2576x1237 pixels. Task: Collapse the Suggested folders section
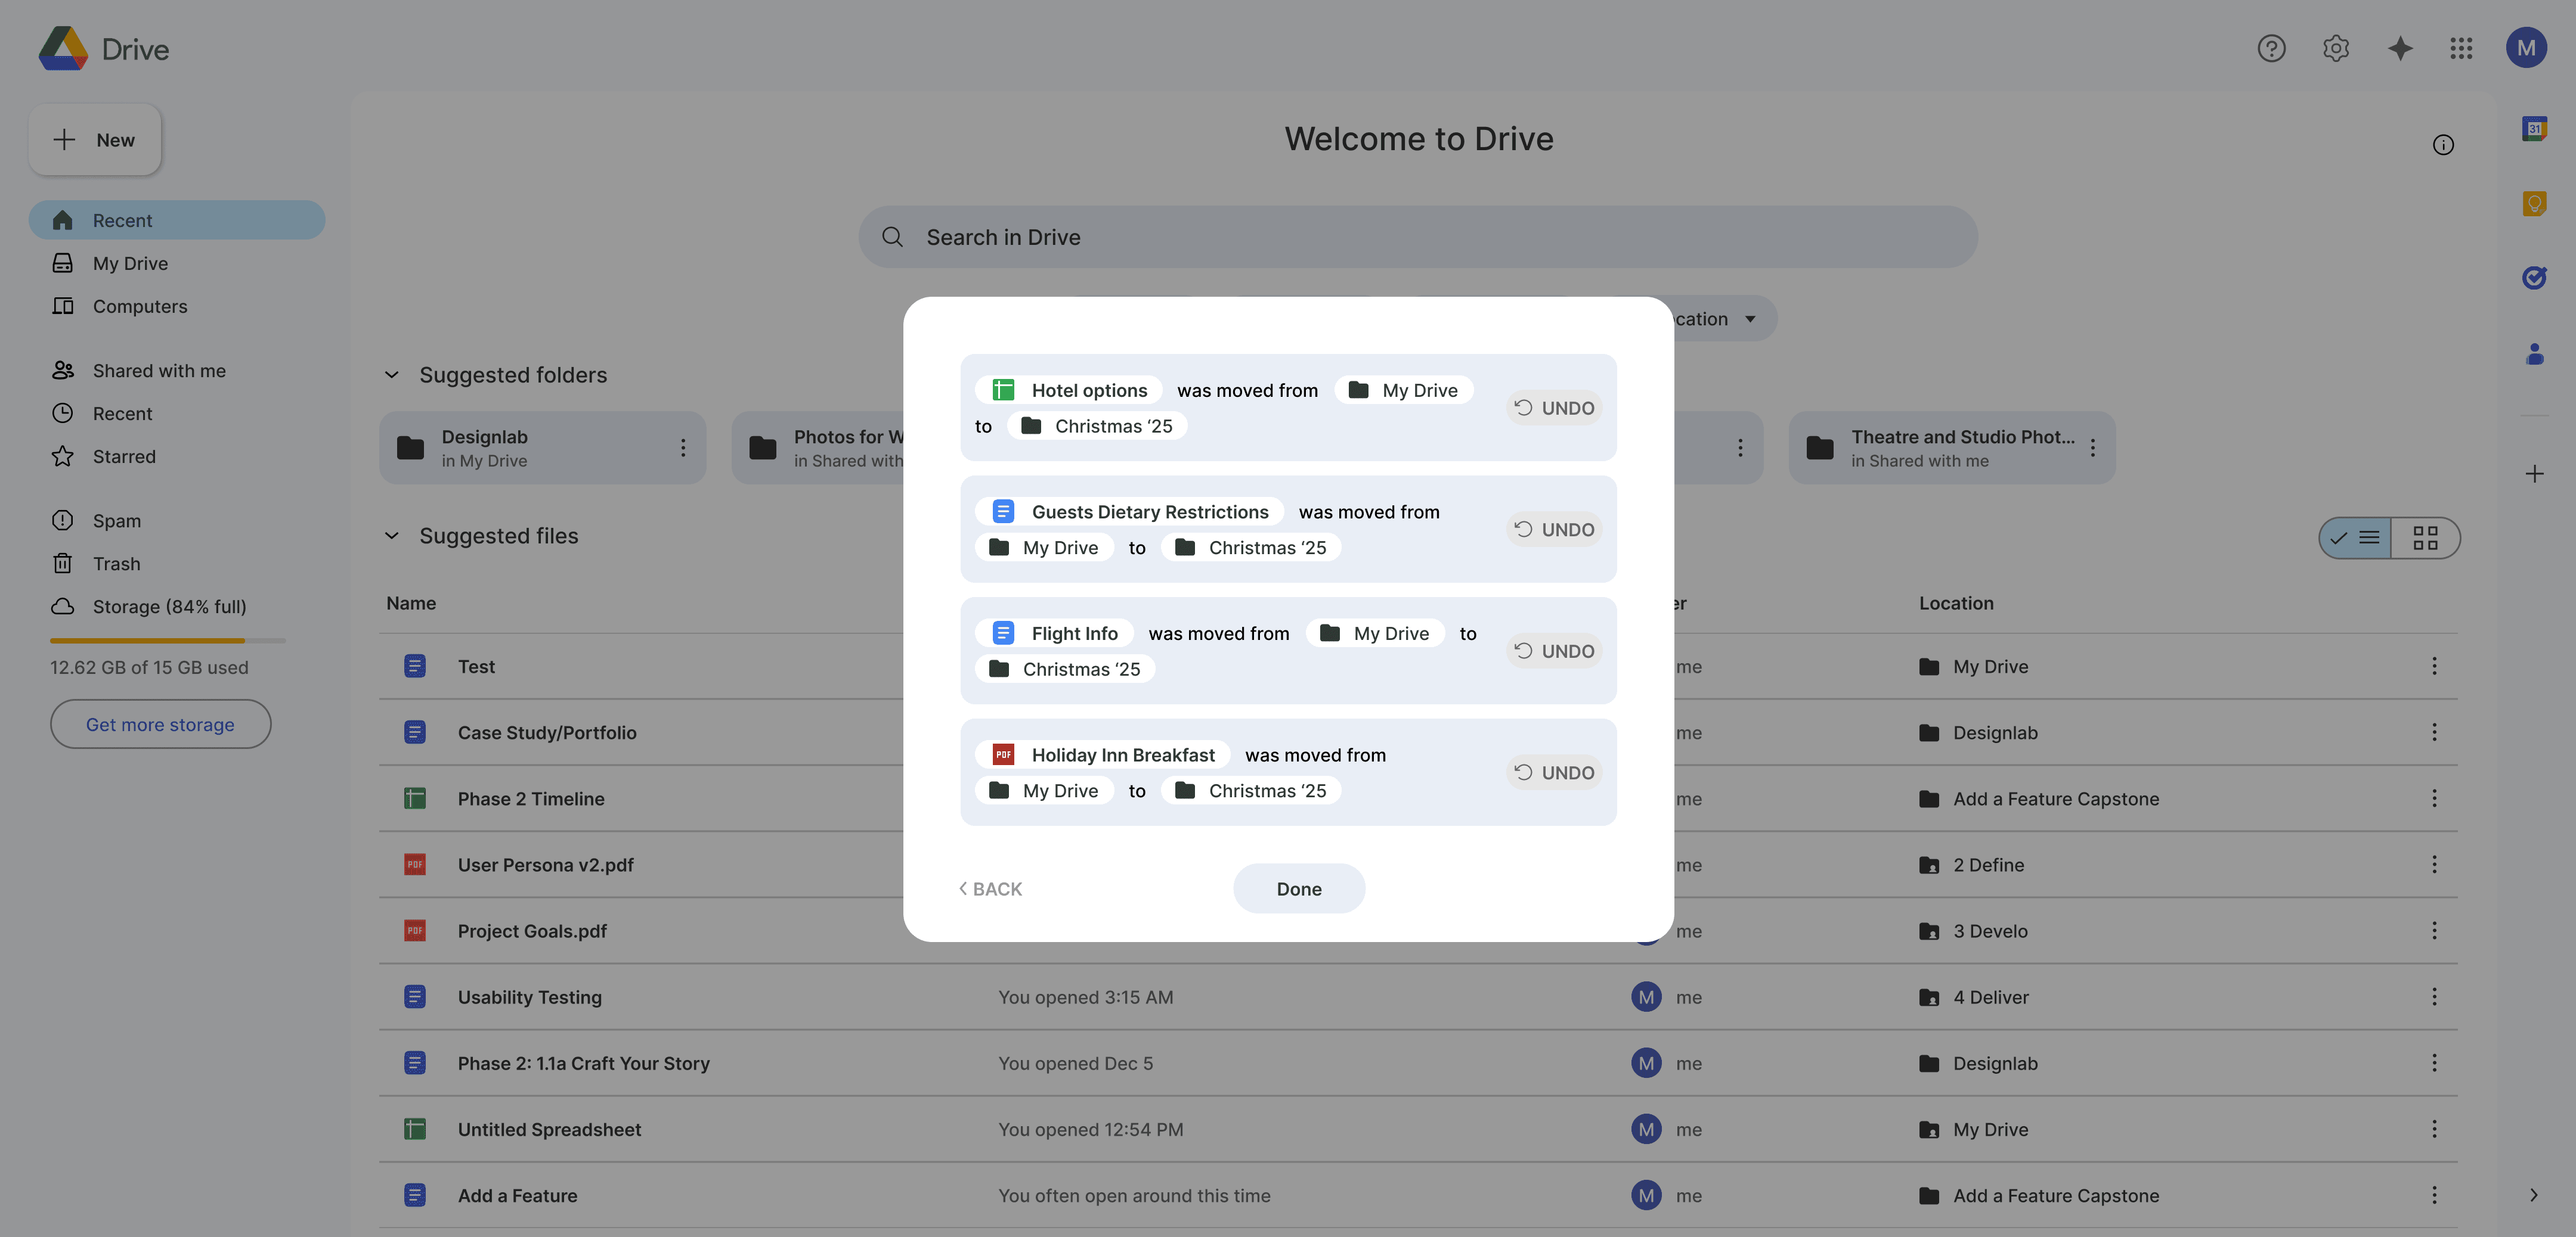pyautogui.click(x=392, y=375)
